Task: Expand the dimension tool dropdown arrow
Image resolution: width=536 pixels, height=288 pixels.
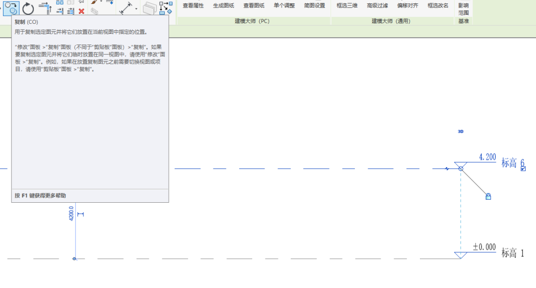Action: [x=136, y=8]
